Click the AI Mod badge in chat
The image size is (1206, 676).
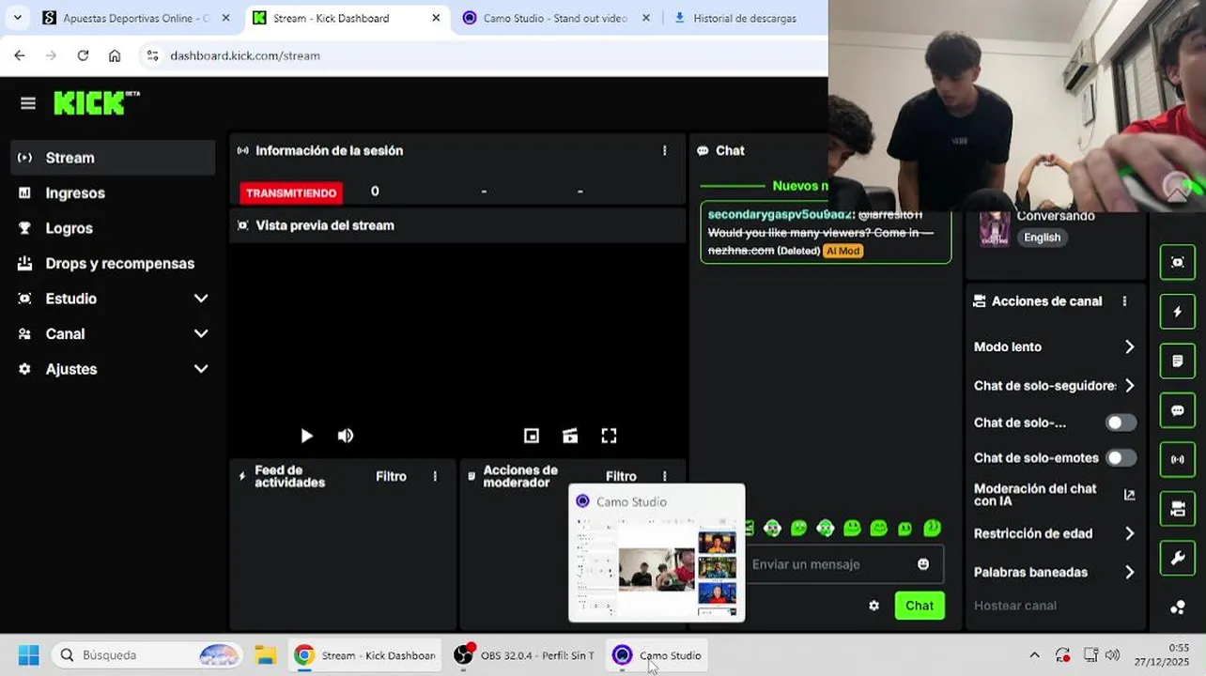[843, 251]
